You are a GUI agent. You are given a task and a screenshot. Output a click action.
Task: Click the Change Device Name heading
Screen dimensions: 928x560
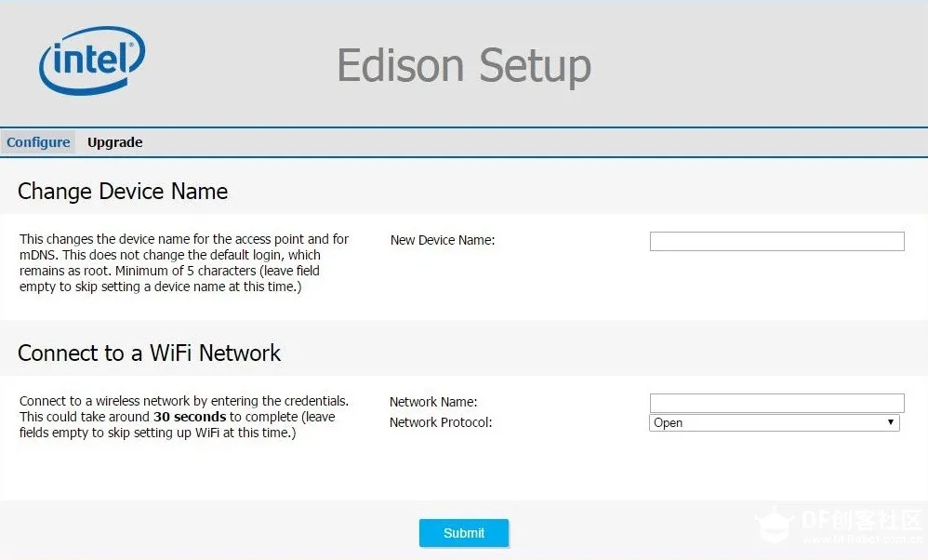pos(123,192)
